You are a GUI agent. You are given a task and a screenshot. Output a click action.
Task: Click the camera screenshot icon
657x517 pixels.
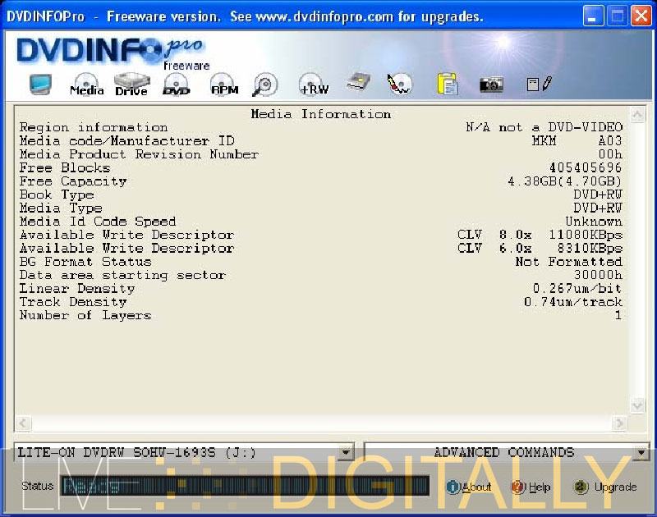(x=491, y=84)
